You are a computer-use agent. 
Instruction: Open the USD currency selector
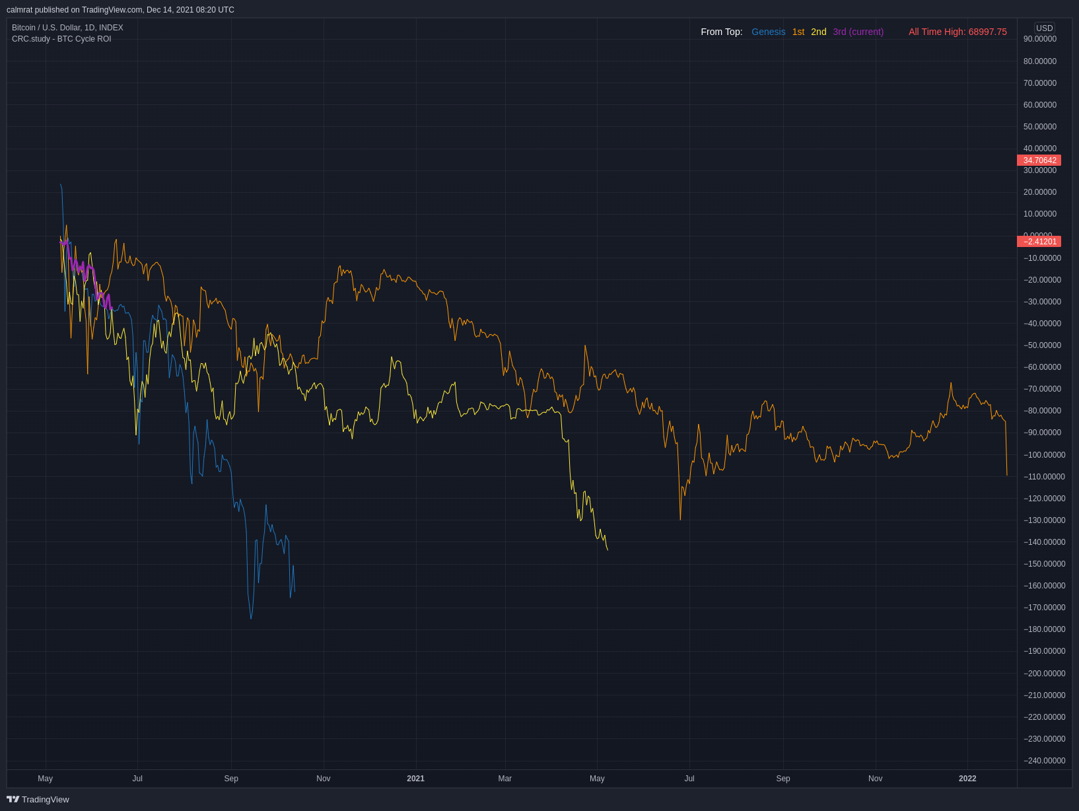1044,28
